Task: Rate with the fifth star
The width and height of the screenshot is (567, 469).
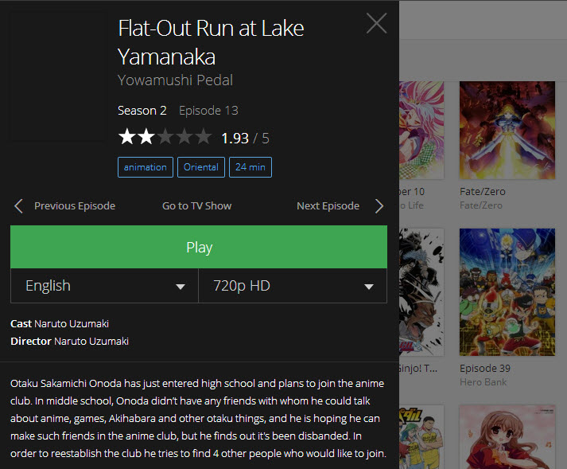Action: [x=204, y=137]
